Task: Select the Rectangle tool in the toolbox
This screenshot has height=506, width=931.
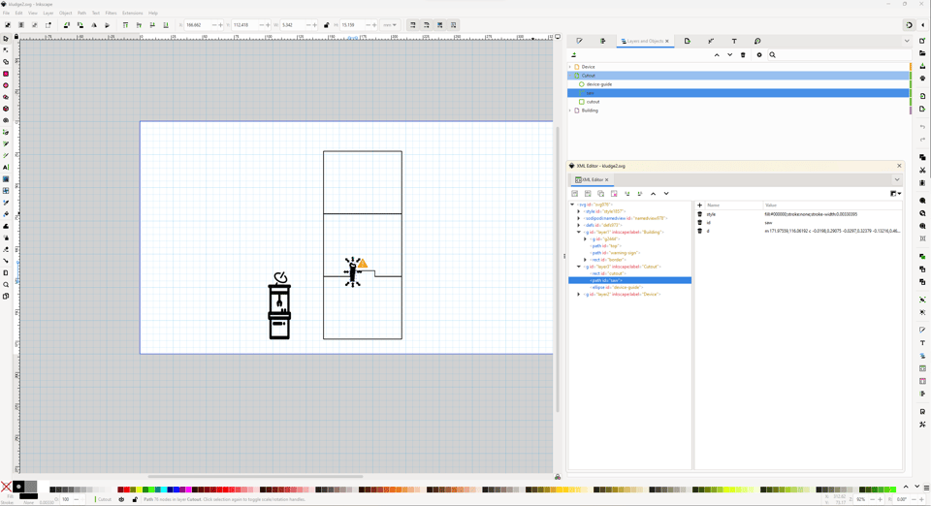Action: pyautogui.click(x=6, y=74)
